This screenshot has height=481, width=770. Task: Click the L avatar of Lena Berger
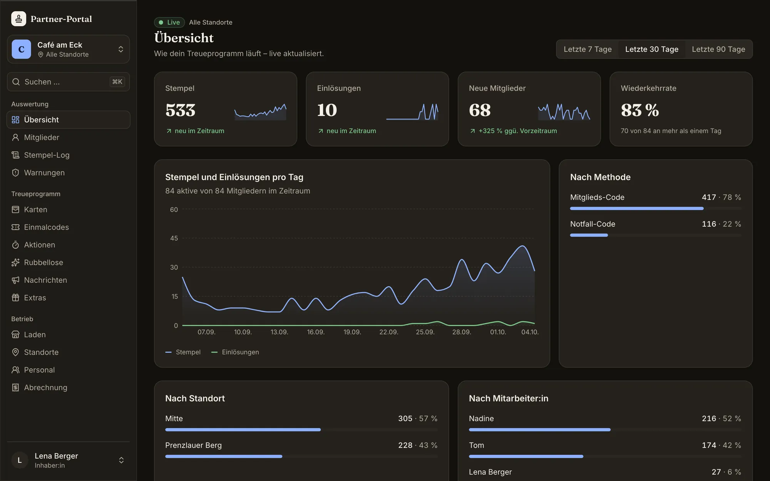[x=20, y=460]
